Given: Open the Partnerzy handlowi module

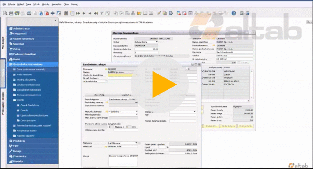Looking at the screenshot, I should point(33,54).
